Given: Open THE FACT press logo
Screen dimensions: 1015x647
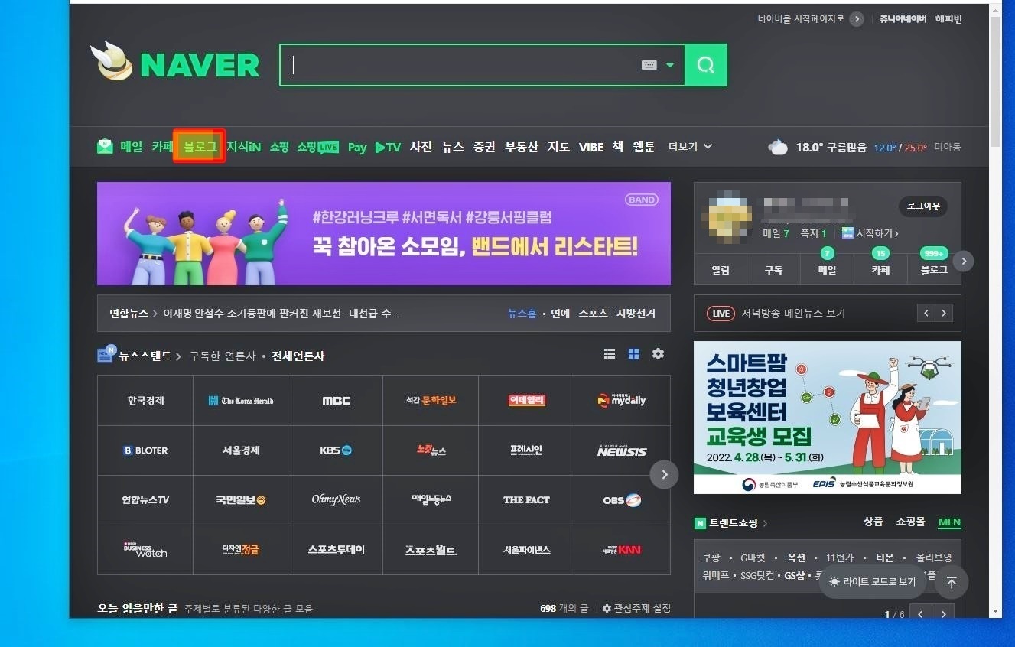Looking at the screenshot, I should pos(526,500).
